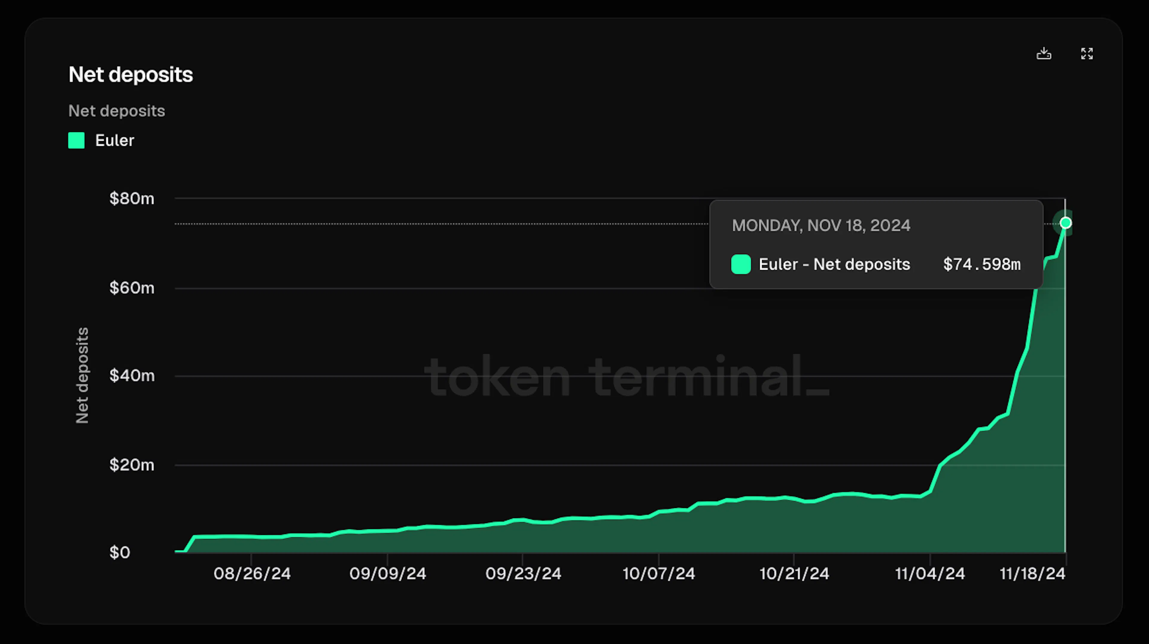The height and width of the screenshot is (644, 1149).
Task: Click the $80m y-axis label
Action: [x=132, y=198]
